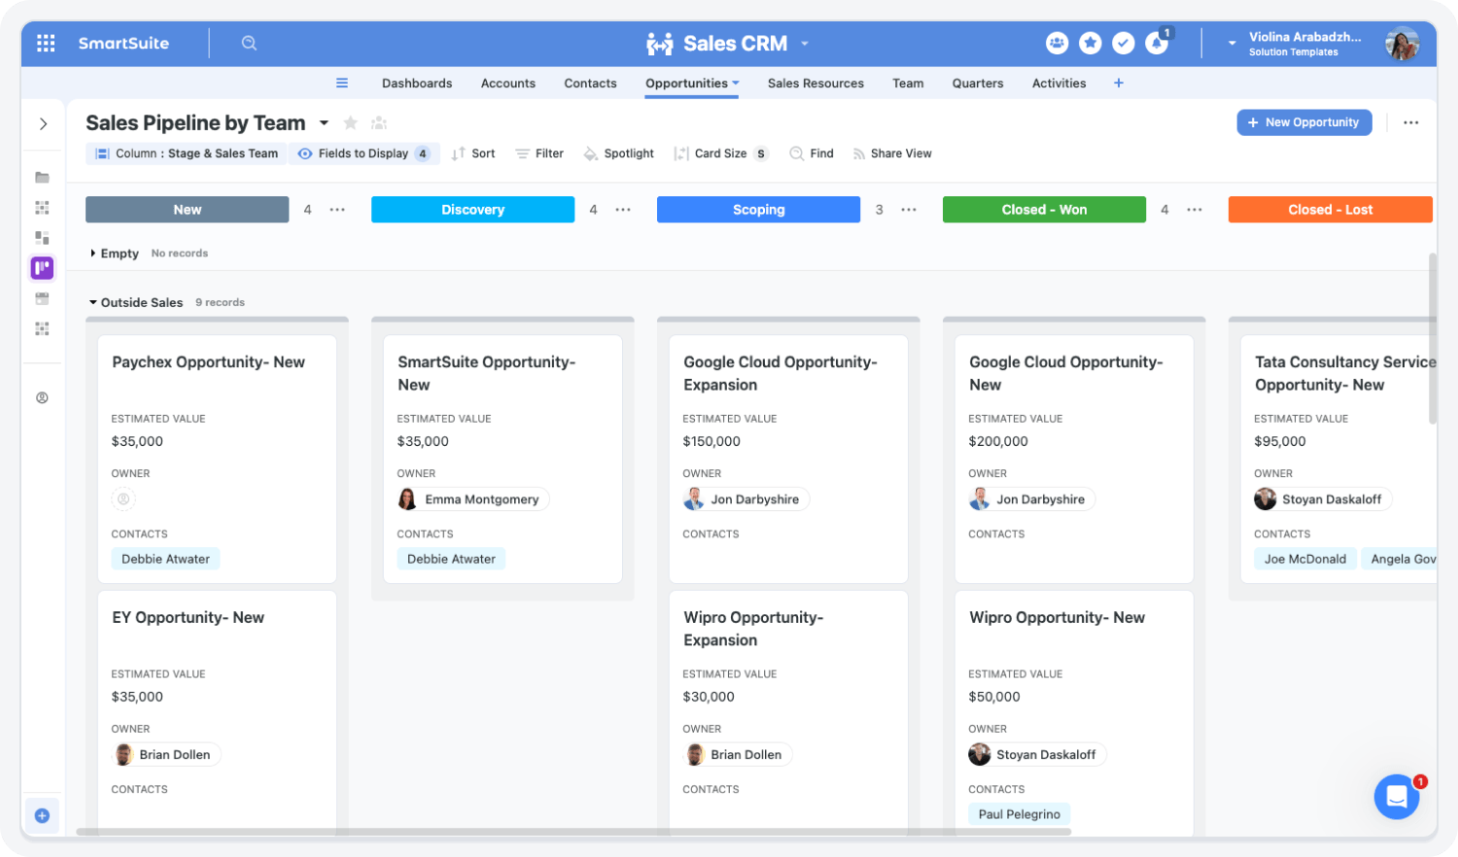Open the user account dropdown arrow

(x=1232, y=43)
